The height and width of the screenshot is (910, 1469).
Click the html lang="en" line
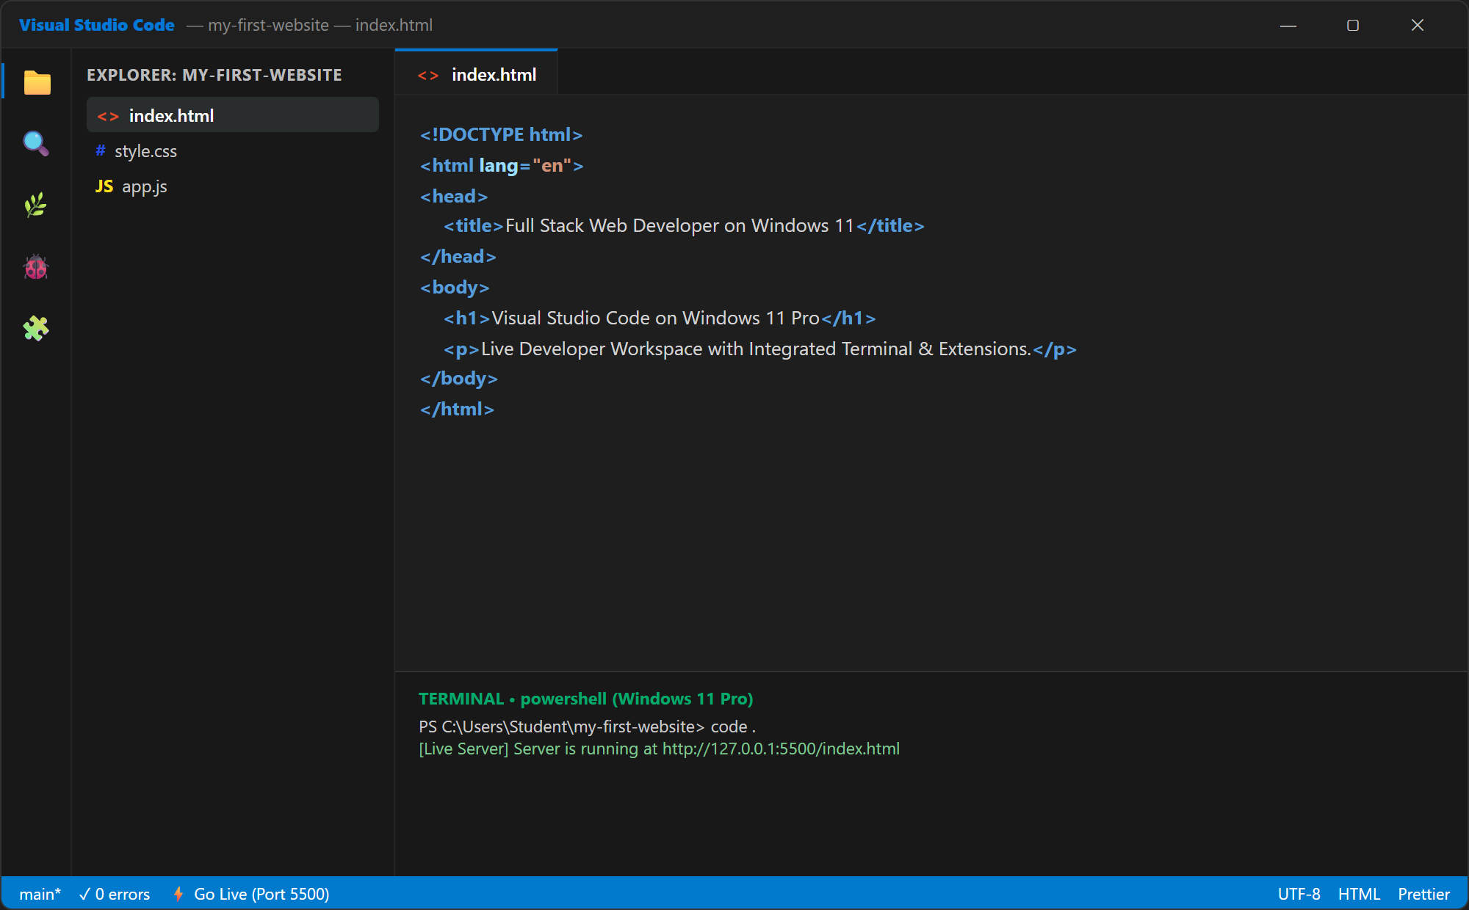click(x=502, y=165)
